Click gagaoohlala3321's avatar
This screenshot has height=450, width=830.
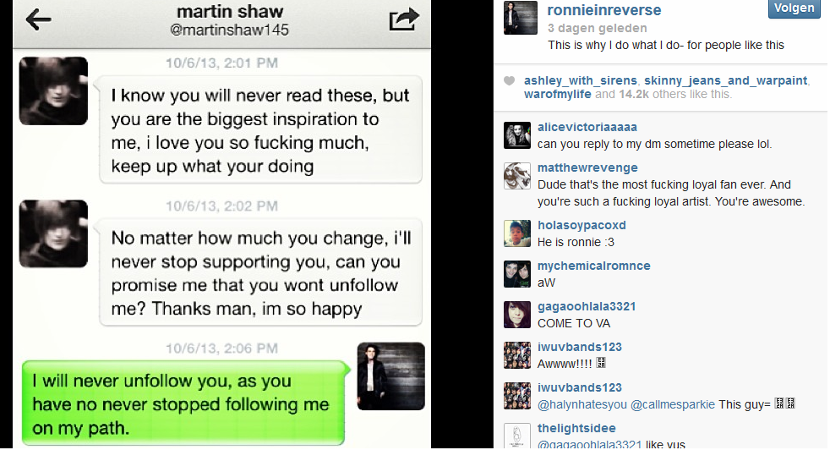(x=516, y=315)
